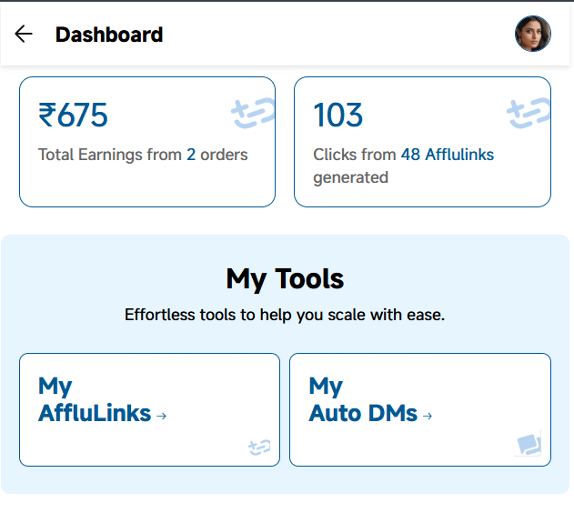Open the profile avatar picture
The height and width of the screenshot is (523, 574).
(x=532, y=35)
